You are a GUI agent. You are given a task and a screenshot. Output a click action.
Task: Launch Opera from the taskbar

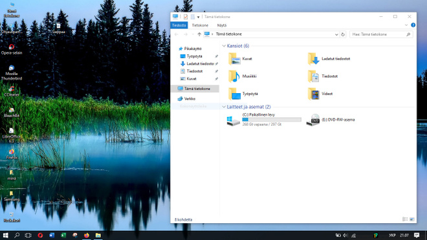[x=40, y=235]
